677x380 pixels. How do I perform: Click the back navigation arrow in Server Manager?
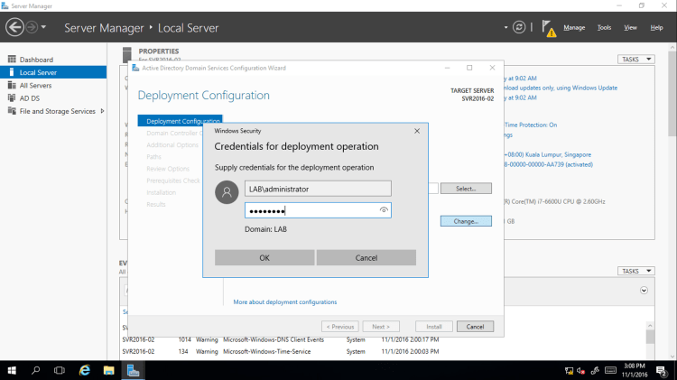coord(14,27)
